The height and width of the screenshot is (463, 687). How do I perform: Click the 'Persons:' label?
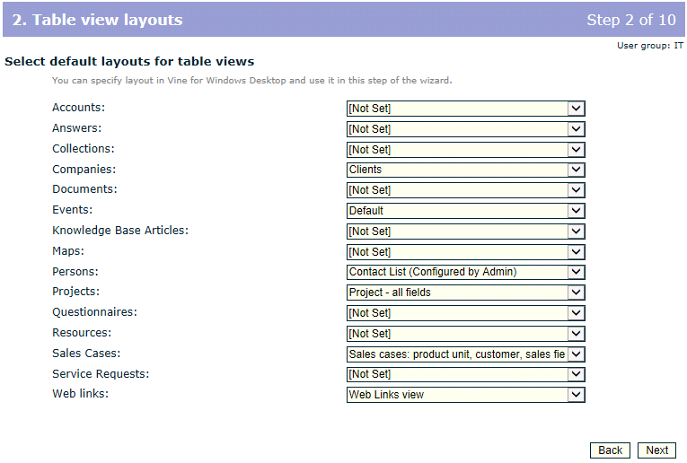75,271
